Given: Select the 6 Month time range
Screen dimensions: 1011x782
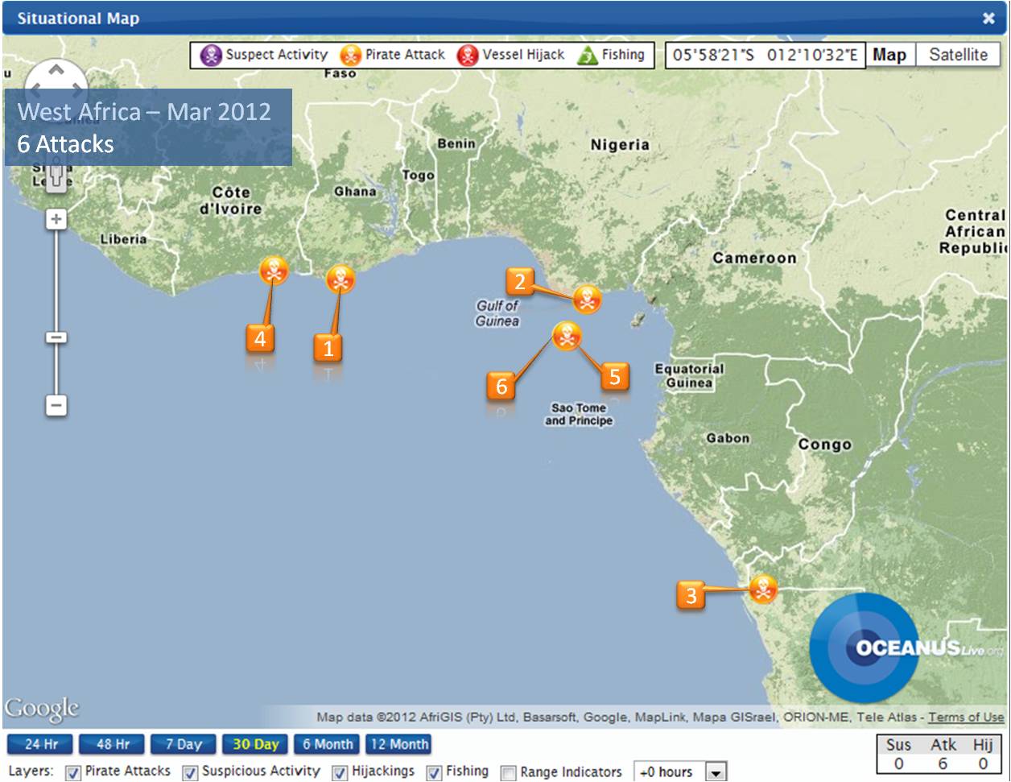Looking at the screenshot, I should [x=327, y=744].
